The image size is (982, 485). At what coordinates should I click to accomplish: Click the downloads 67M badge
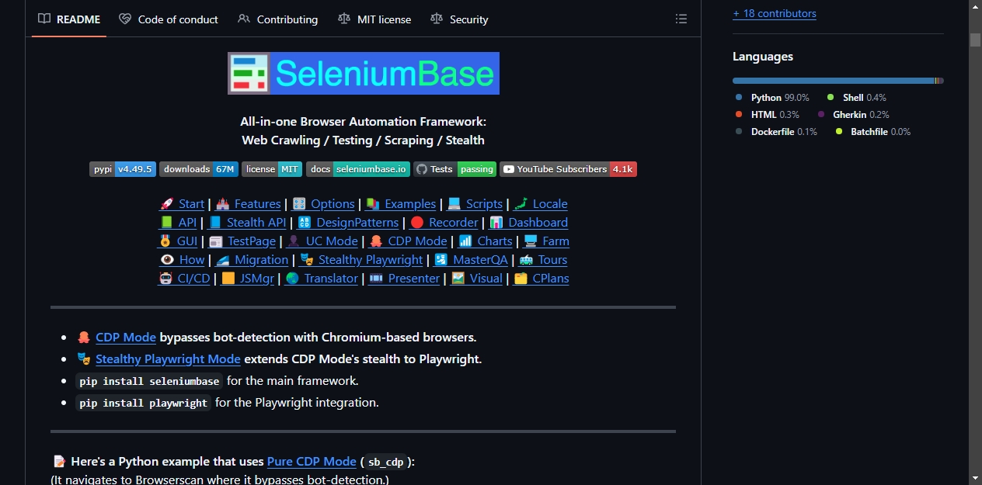point(199,169)
